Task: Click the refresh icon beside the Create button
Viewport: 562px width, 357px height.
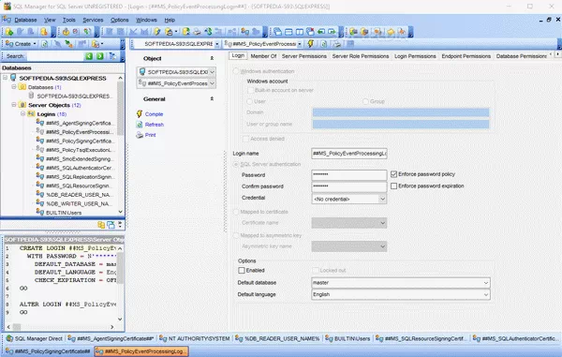Action: click(45, 44)
